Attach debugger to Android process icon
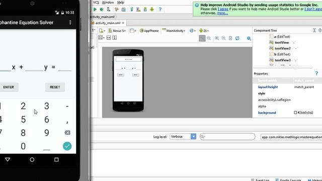322x181 pixels. pos(109,10)
